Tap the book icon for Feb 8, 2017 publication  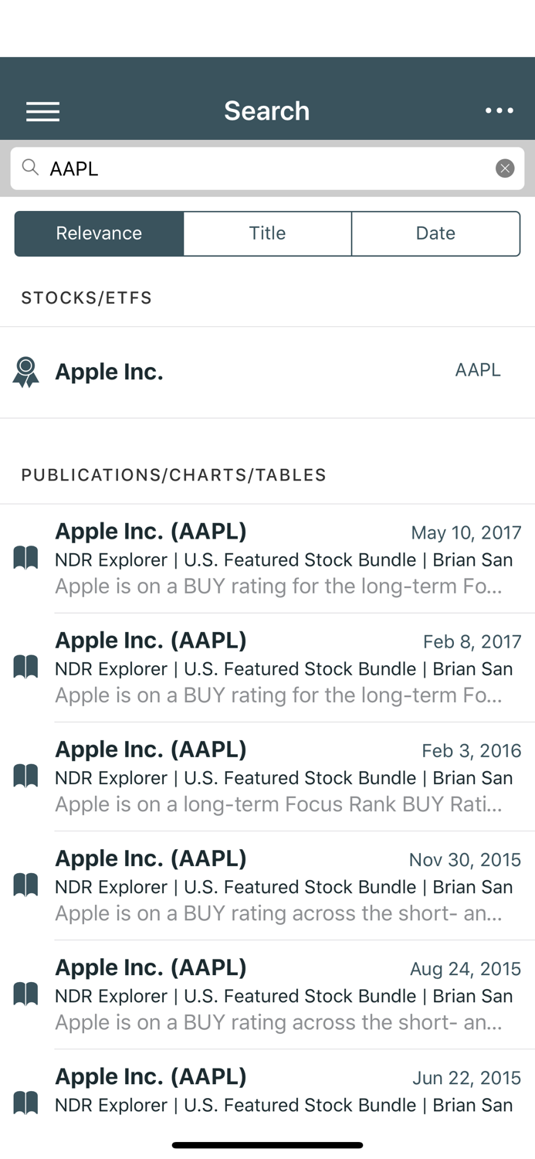[25, 667]
